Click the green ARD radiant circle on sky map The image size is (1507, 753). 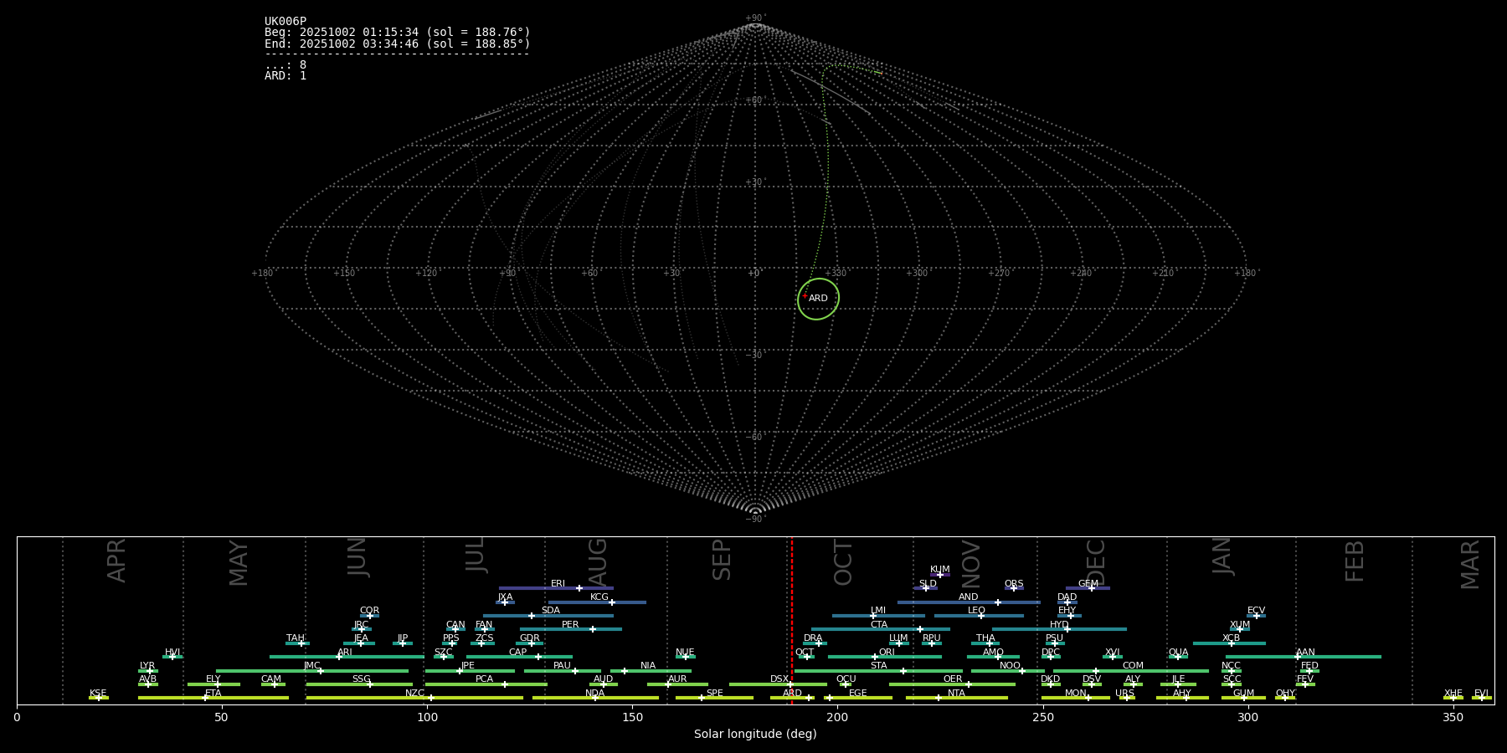pos(818,299)
